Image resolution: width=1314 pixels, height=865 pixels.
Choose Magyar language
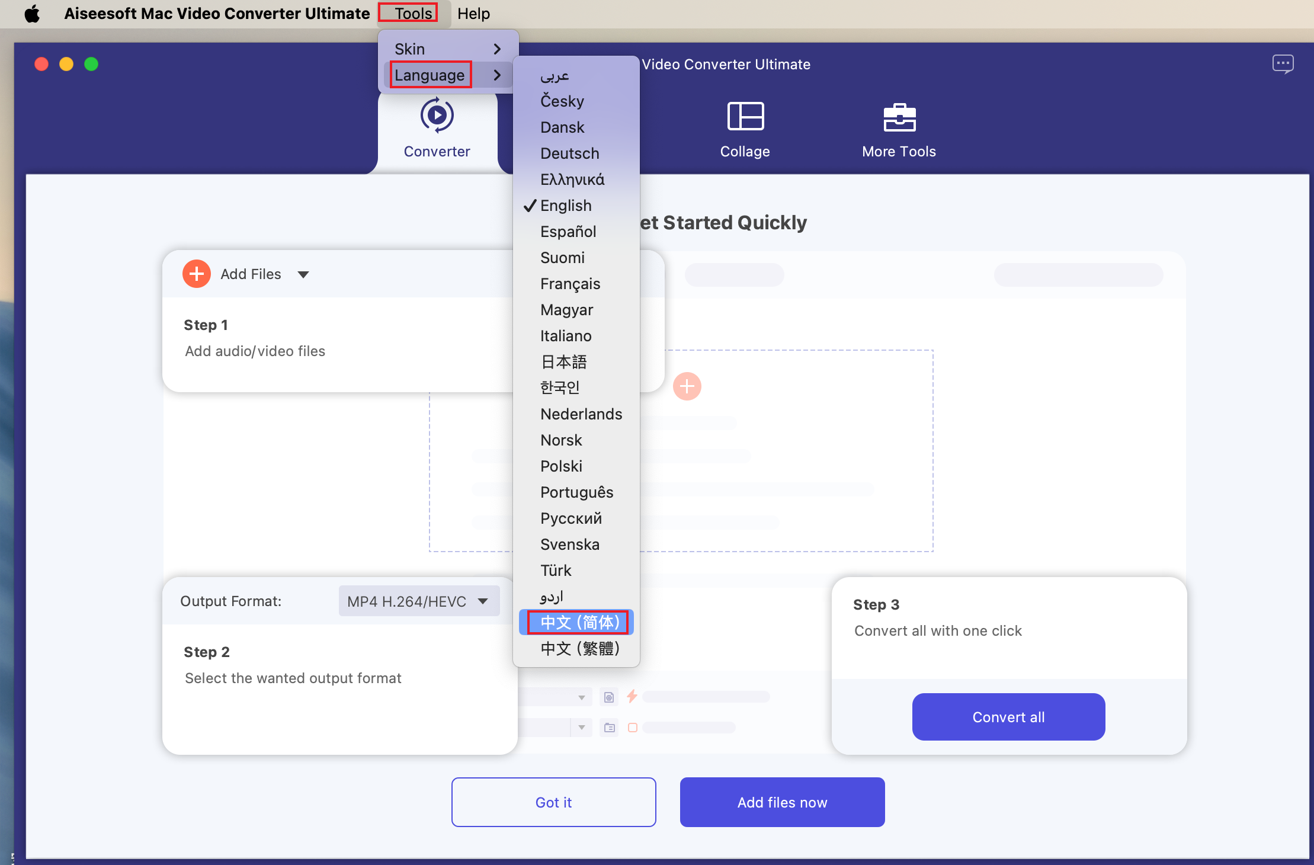coord(576,309)
